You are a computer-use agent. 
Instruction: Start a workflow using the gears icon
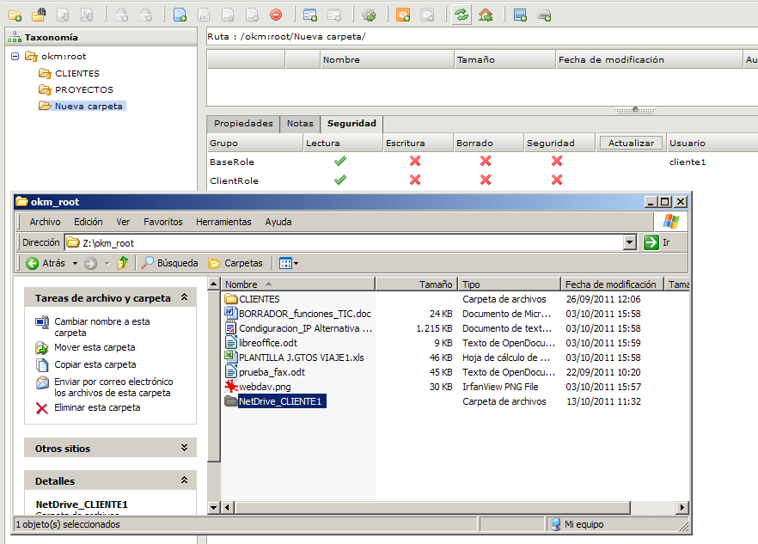coord(369,13)
